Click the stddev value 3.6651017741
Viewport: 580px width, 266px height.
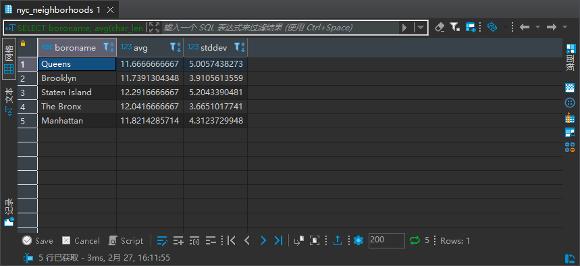(x=215, y=107)
